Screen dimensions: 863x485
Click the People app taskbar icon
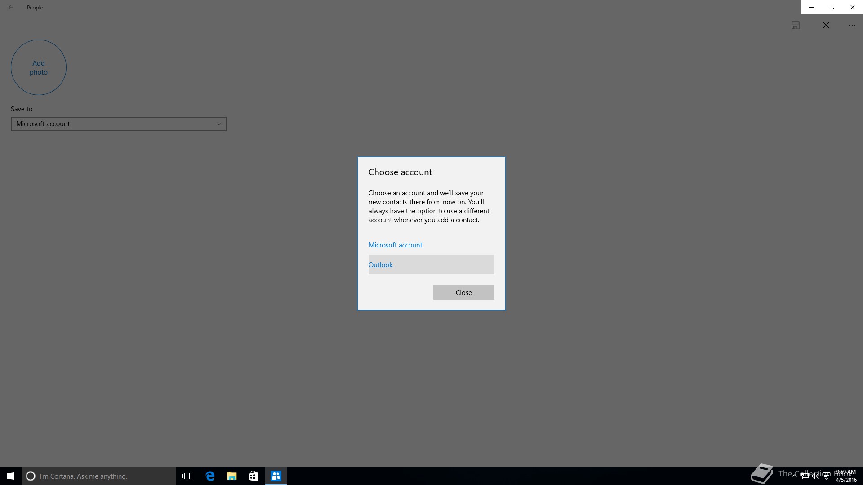tap(276, 476)
